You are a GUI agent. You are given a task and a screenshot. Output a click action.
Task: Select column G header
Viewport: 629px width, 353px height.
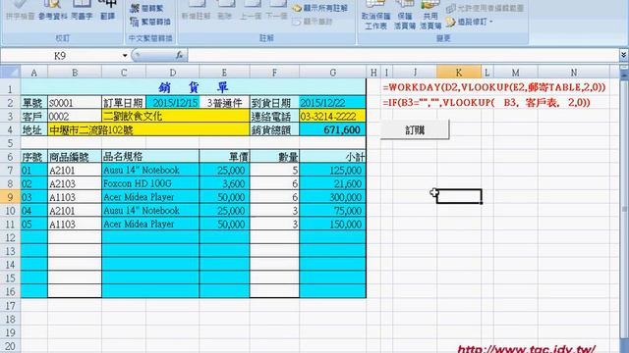pyautogui.click(x=332, y=73)
